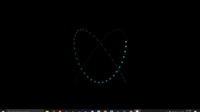The height and width of the screenshot is (112, 200).
Task: Open File Explorer from the taskbar
Action: (47, 111)
